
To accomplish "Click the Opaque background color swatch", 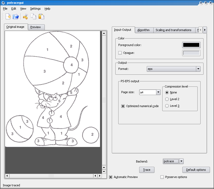I will [x=191, y=53].
